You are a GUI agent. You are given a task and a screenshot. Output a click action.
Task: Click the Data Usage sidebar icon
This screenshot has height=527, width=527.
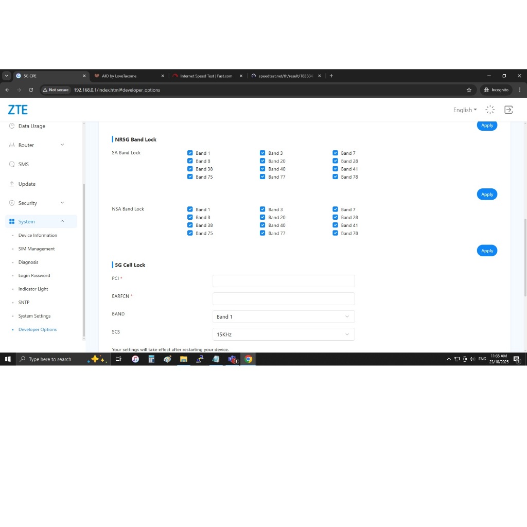[12, 126]
